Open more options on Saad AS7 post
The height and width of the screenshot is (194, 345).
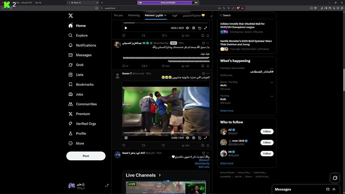point(208,153)
